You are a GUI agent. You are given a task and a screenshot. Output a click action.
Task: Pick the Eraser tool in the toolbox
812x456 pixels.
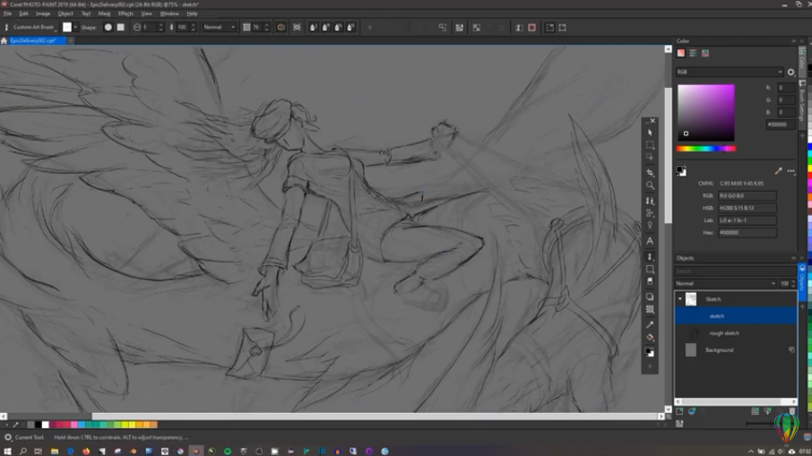pos(651,281)
